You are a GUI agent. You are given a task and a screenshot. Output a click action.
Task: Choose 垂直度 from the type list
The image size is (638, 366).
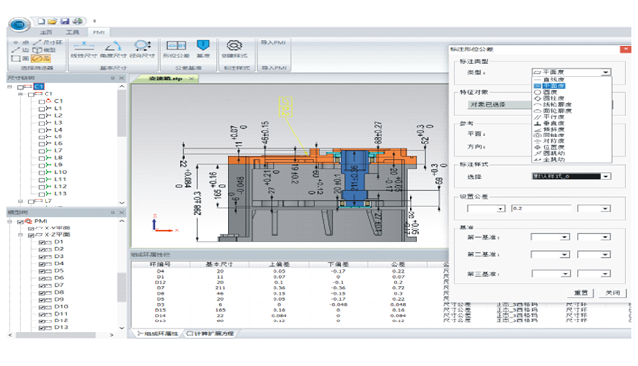pyautogui.click(x=553, y=123)
